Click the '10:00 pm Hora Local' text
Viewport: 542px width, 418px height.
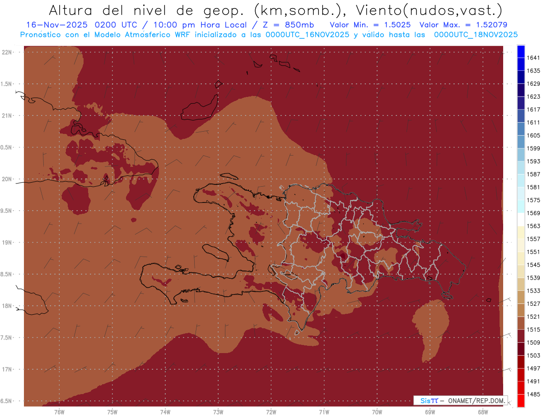pyautogui.click(x=201, y=25)
